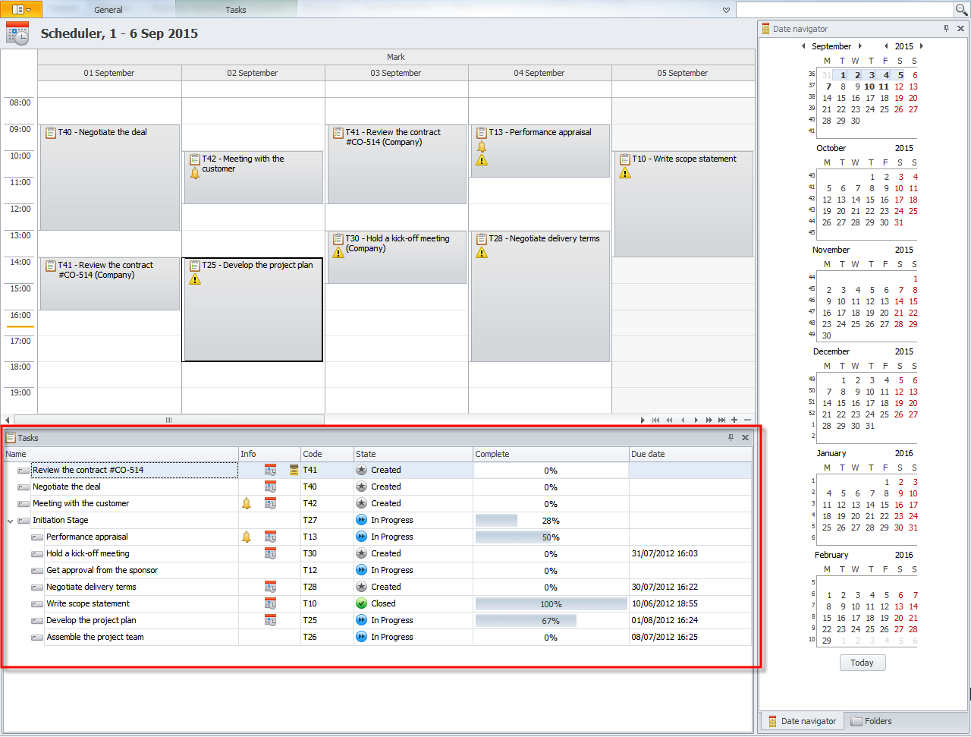Click the warning icon on T25 appointment
Image resolution: width=971 pixels, height=737 pixels.
tap(195, 279)
